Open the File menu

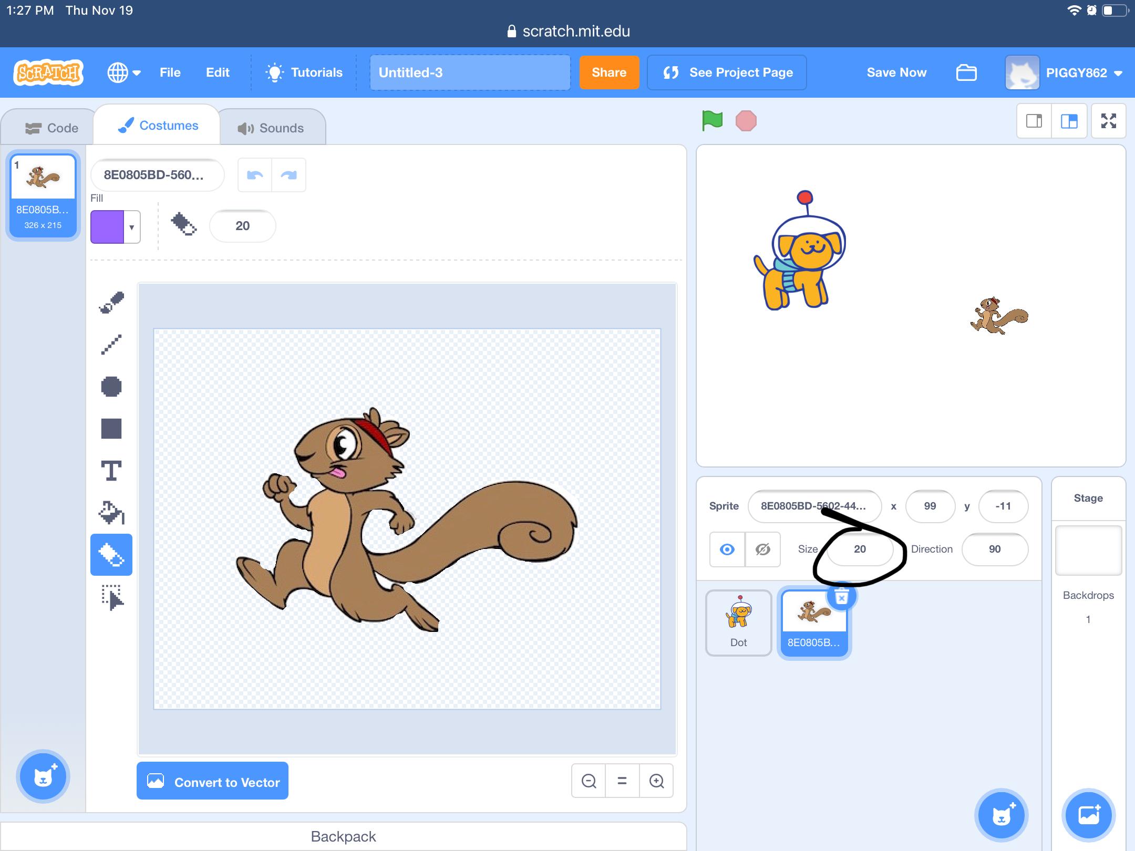pos(170,72)
